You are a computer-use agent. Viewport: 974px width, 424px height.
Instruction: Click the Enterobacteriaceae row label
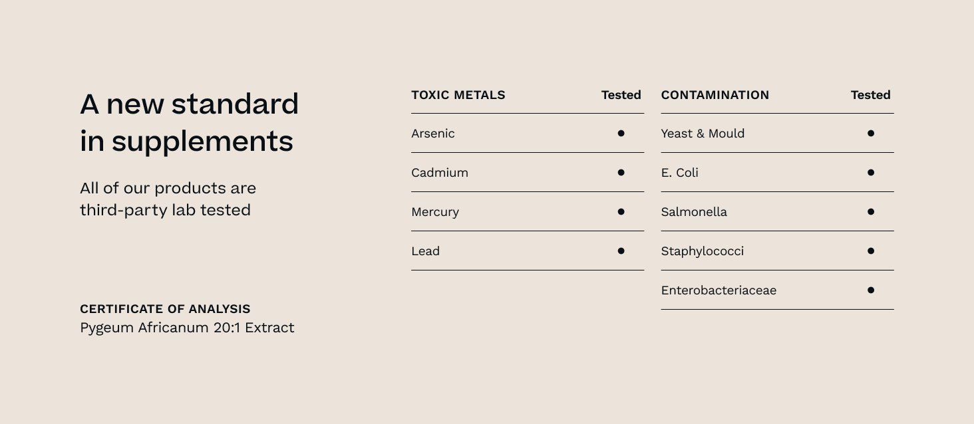(x=719, y=290)
